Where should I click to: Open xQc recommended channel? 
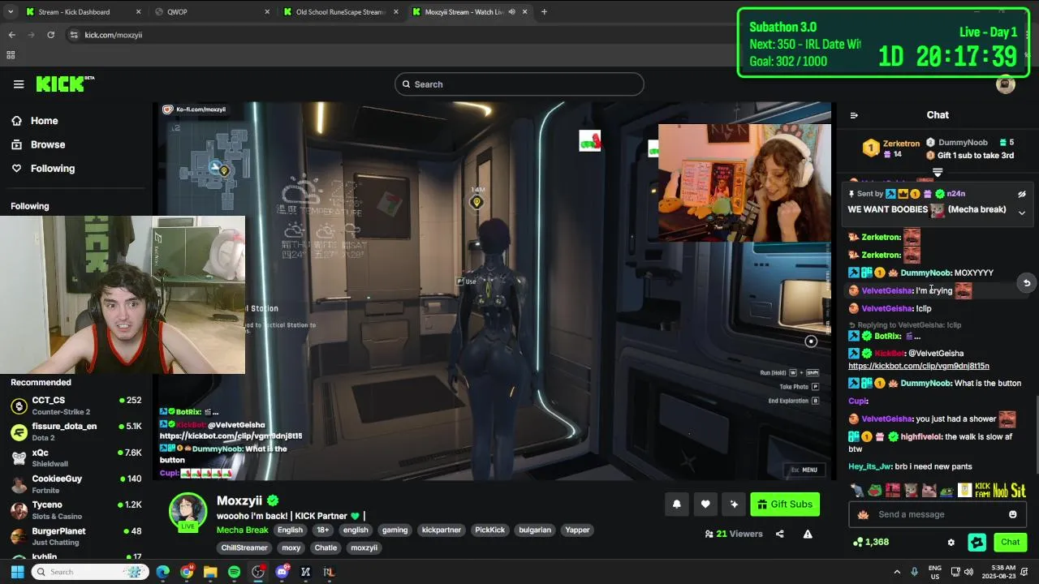(76, 457)
